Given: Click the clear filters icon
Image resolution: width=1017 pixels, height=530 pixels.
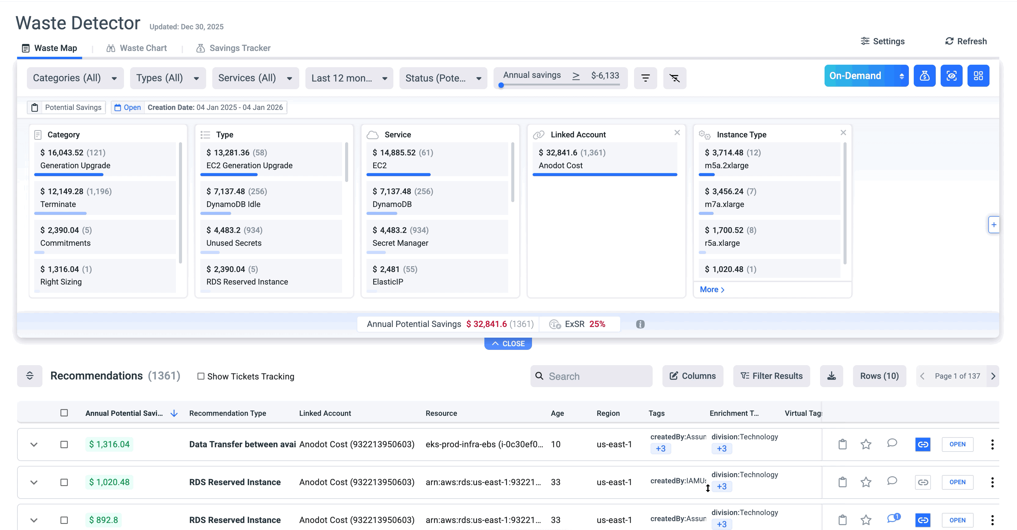Looking at the screenshot, I should pos(674,78).
